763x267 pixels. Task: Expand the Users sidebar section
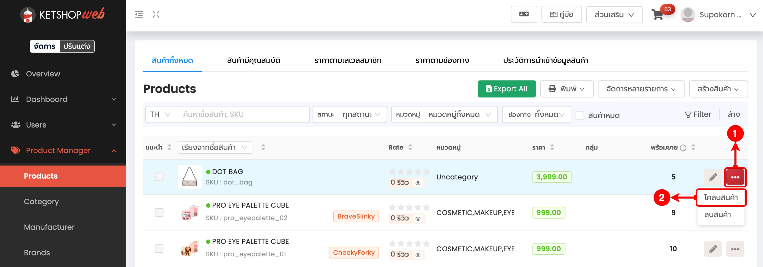(114, 125)
